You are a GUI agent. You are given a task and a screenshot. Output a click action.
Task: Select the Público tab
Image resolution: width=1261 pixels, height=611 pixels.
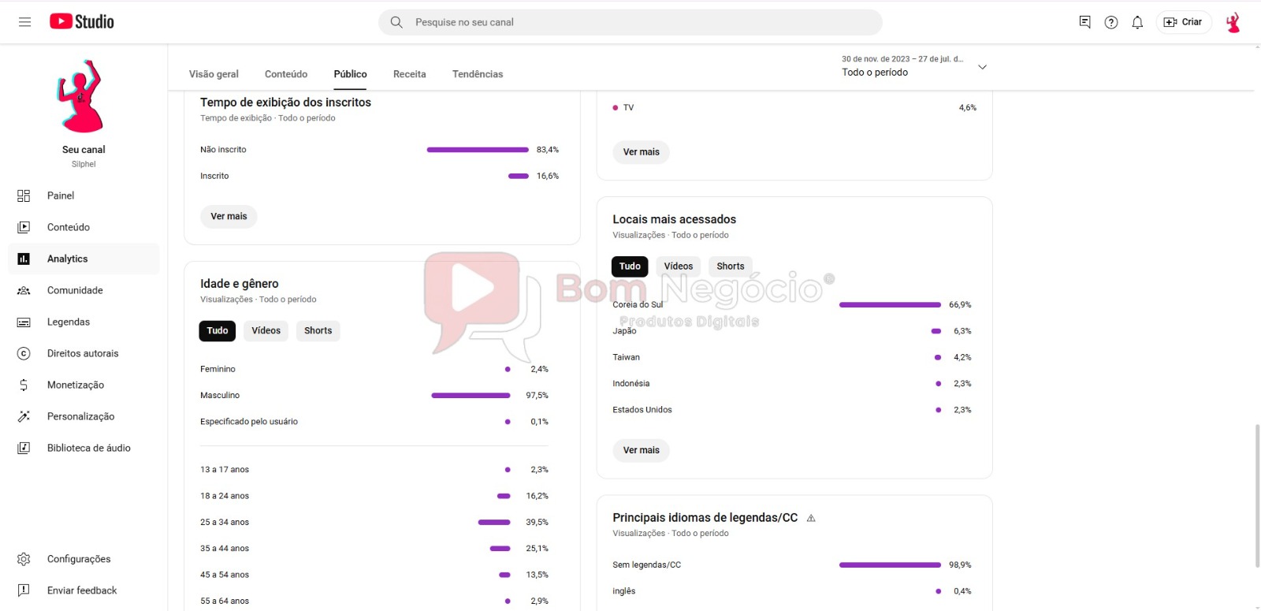point(350,74)
